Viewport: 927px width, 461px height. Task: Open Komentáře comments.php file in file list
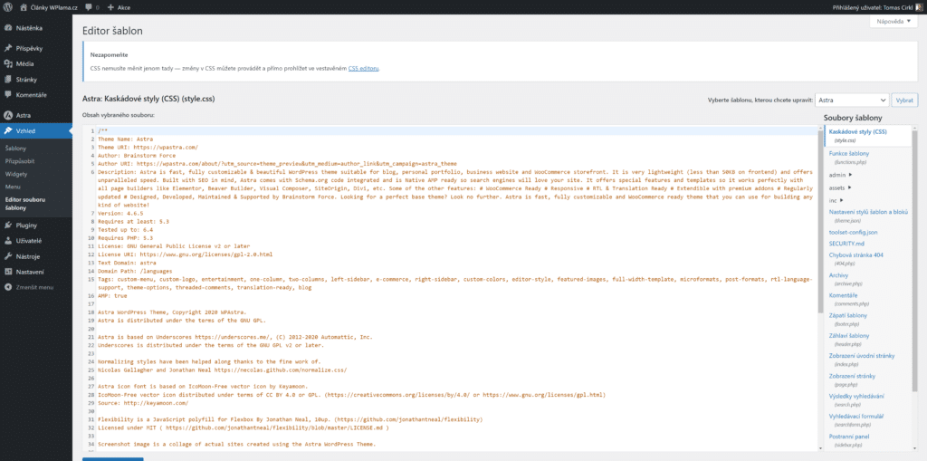coord(843,295)
